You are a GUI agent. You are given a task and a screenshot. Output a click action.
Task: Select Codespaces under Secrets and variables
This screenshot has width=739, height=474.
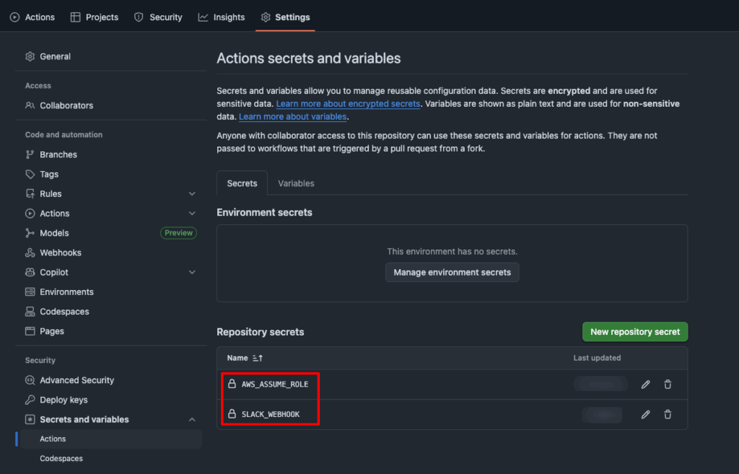point(61,458)
